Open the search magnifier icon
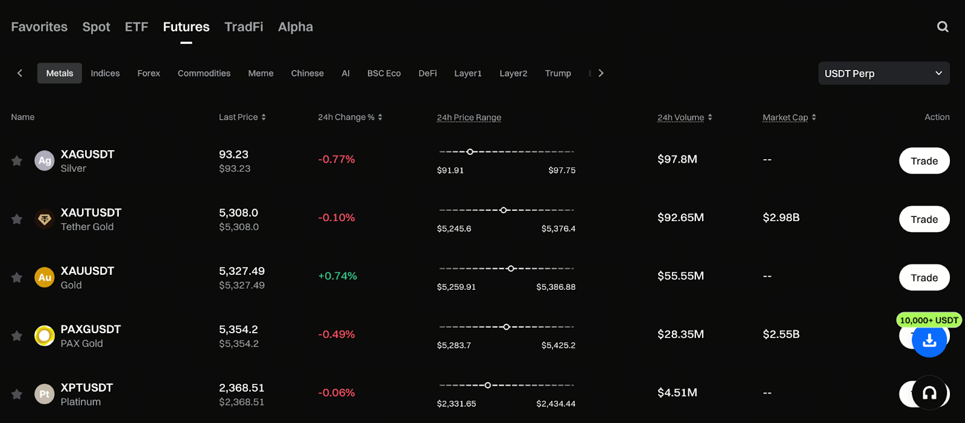The height and width of the screenshot is (423, 965). (x=943, y=27)
